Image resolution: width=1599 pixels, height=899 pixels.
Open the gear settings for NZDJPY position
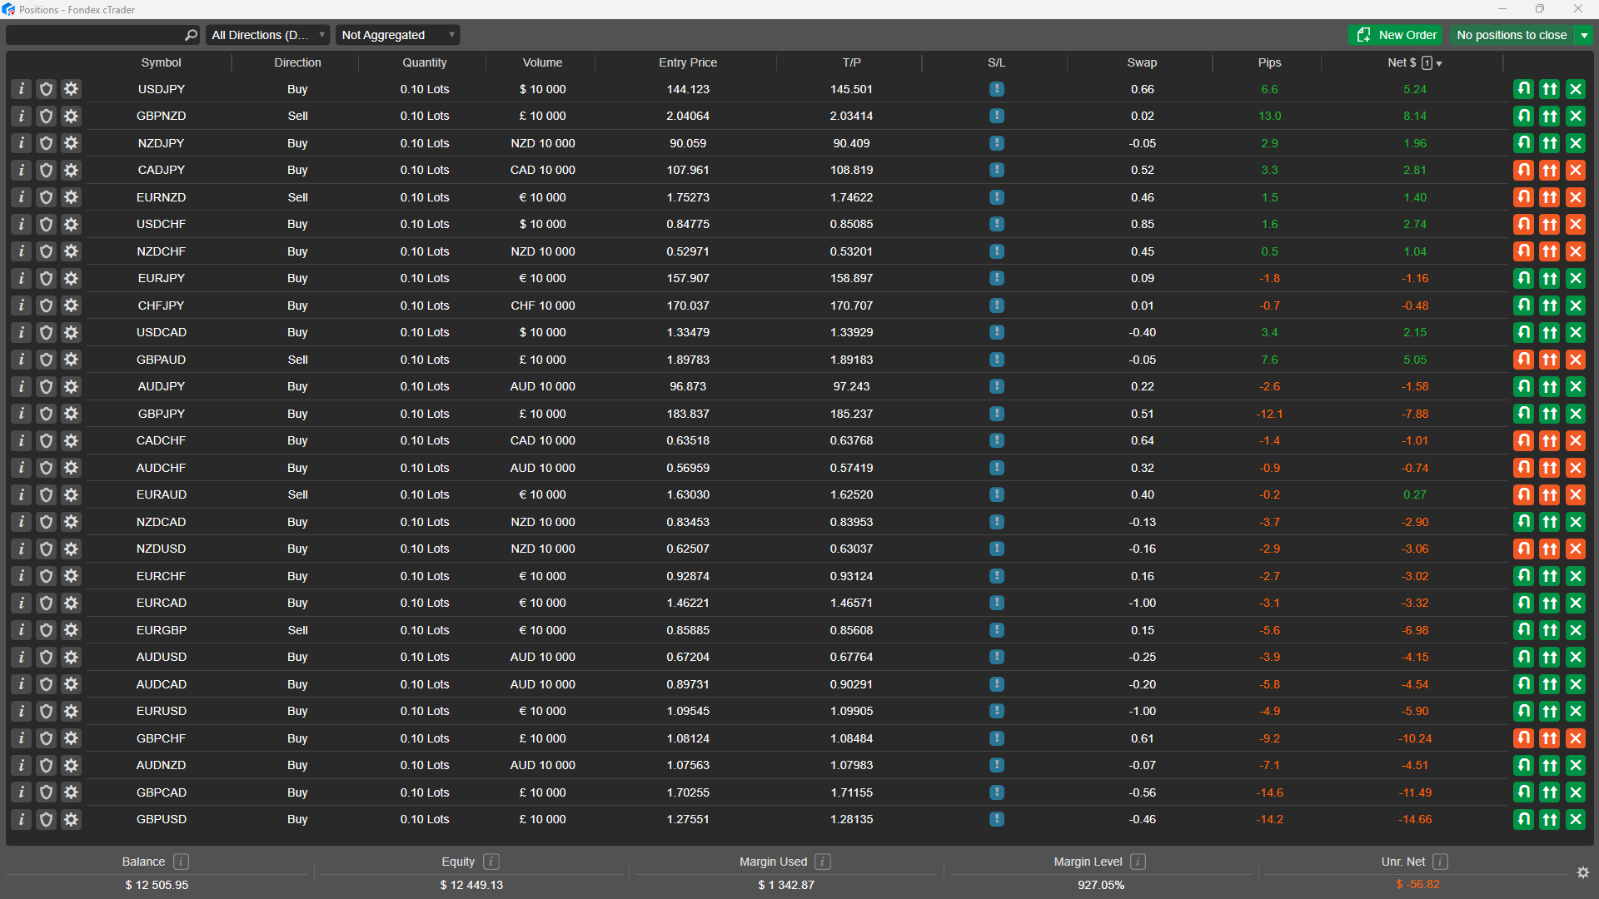(x=72, y=143)
